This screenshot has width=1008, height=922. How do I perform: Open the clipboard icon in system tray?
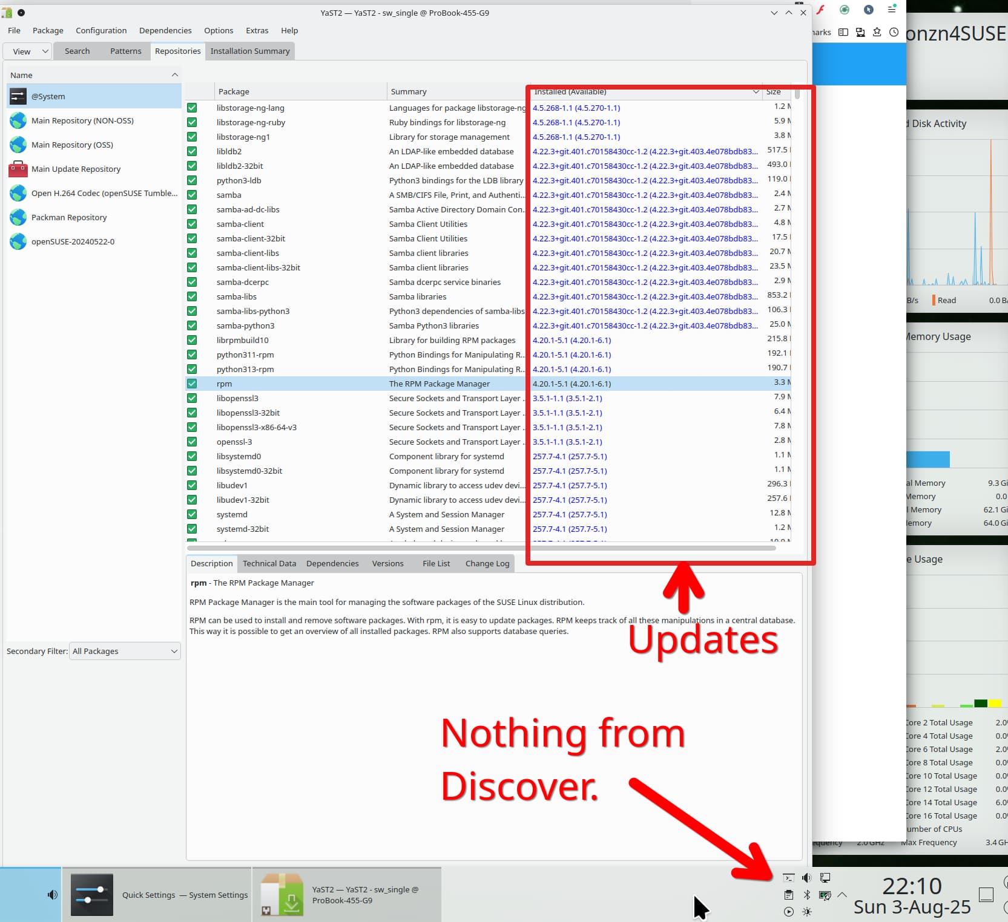[x=788, y=895]
